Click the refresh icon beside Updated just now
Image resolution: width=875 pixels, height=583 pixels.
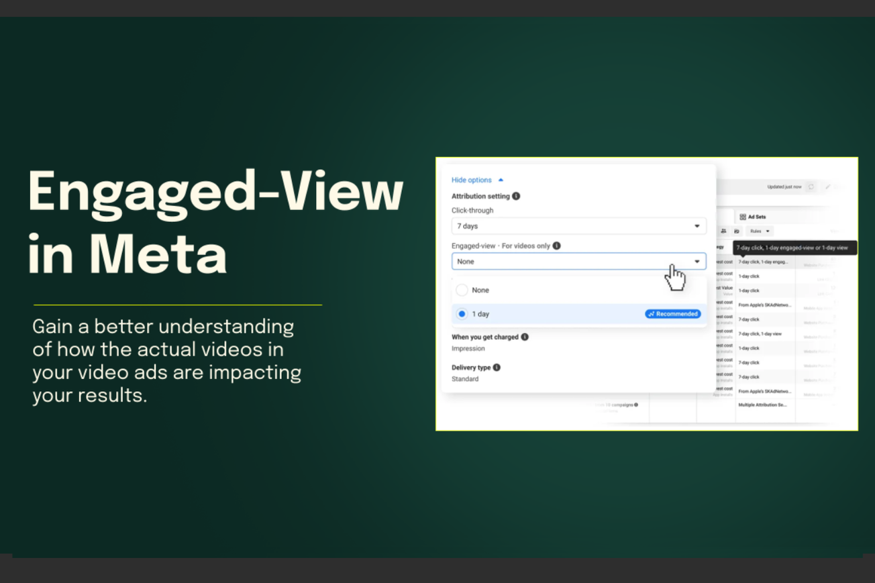point(811,187)
